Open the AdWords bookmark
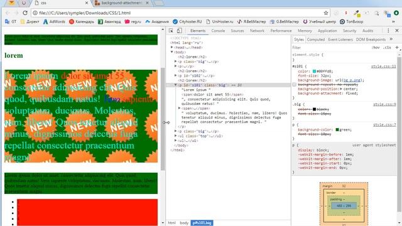The image size is (402, 226). (54, 22)
